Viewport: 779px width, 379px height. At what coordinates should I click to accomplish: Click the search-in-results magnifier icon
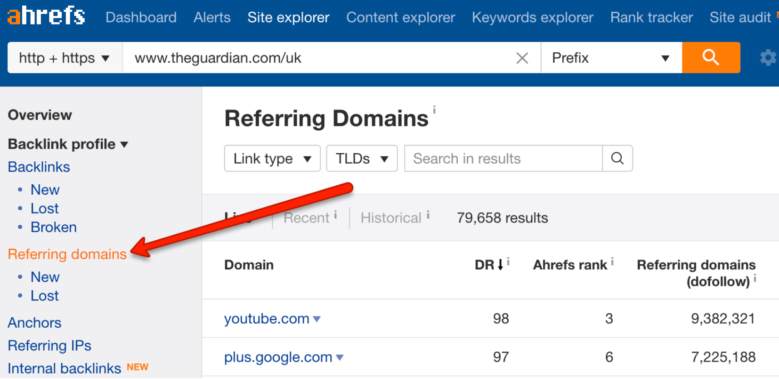pyautogui.click(x=617, y=158)
